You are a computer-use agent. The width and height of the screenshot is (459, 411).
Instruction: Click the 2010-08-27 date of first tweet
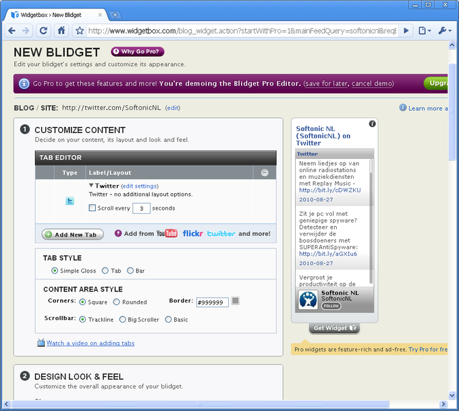coord(316,200)
